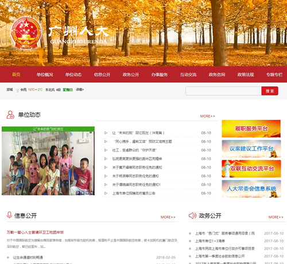
Task: Open the 上海市单位1+3清单 item
Action: click(210, 241)
